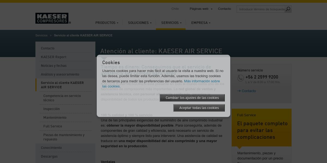Open KAESER Report in the sidebar
The image size is (327, 163).
coord(65,57)
